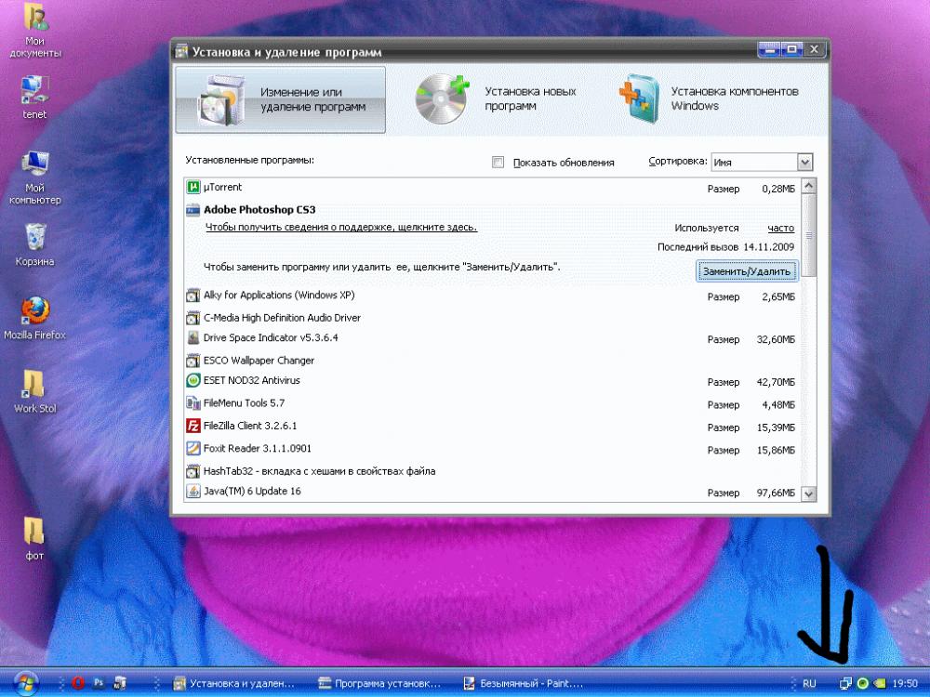Select the C-Media Audio Driver icon
Image resolution: width=930 pixels, height=697 pixels.
coord(193,318)
